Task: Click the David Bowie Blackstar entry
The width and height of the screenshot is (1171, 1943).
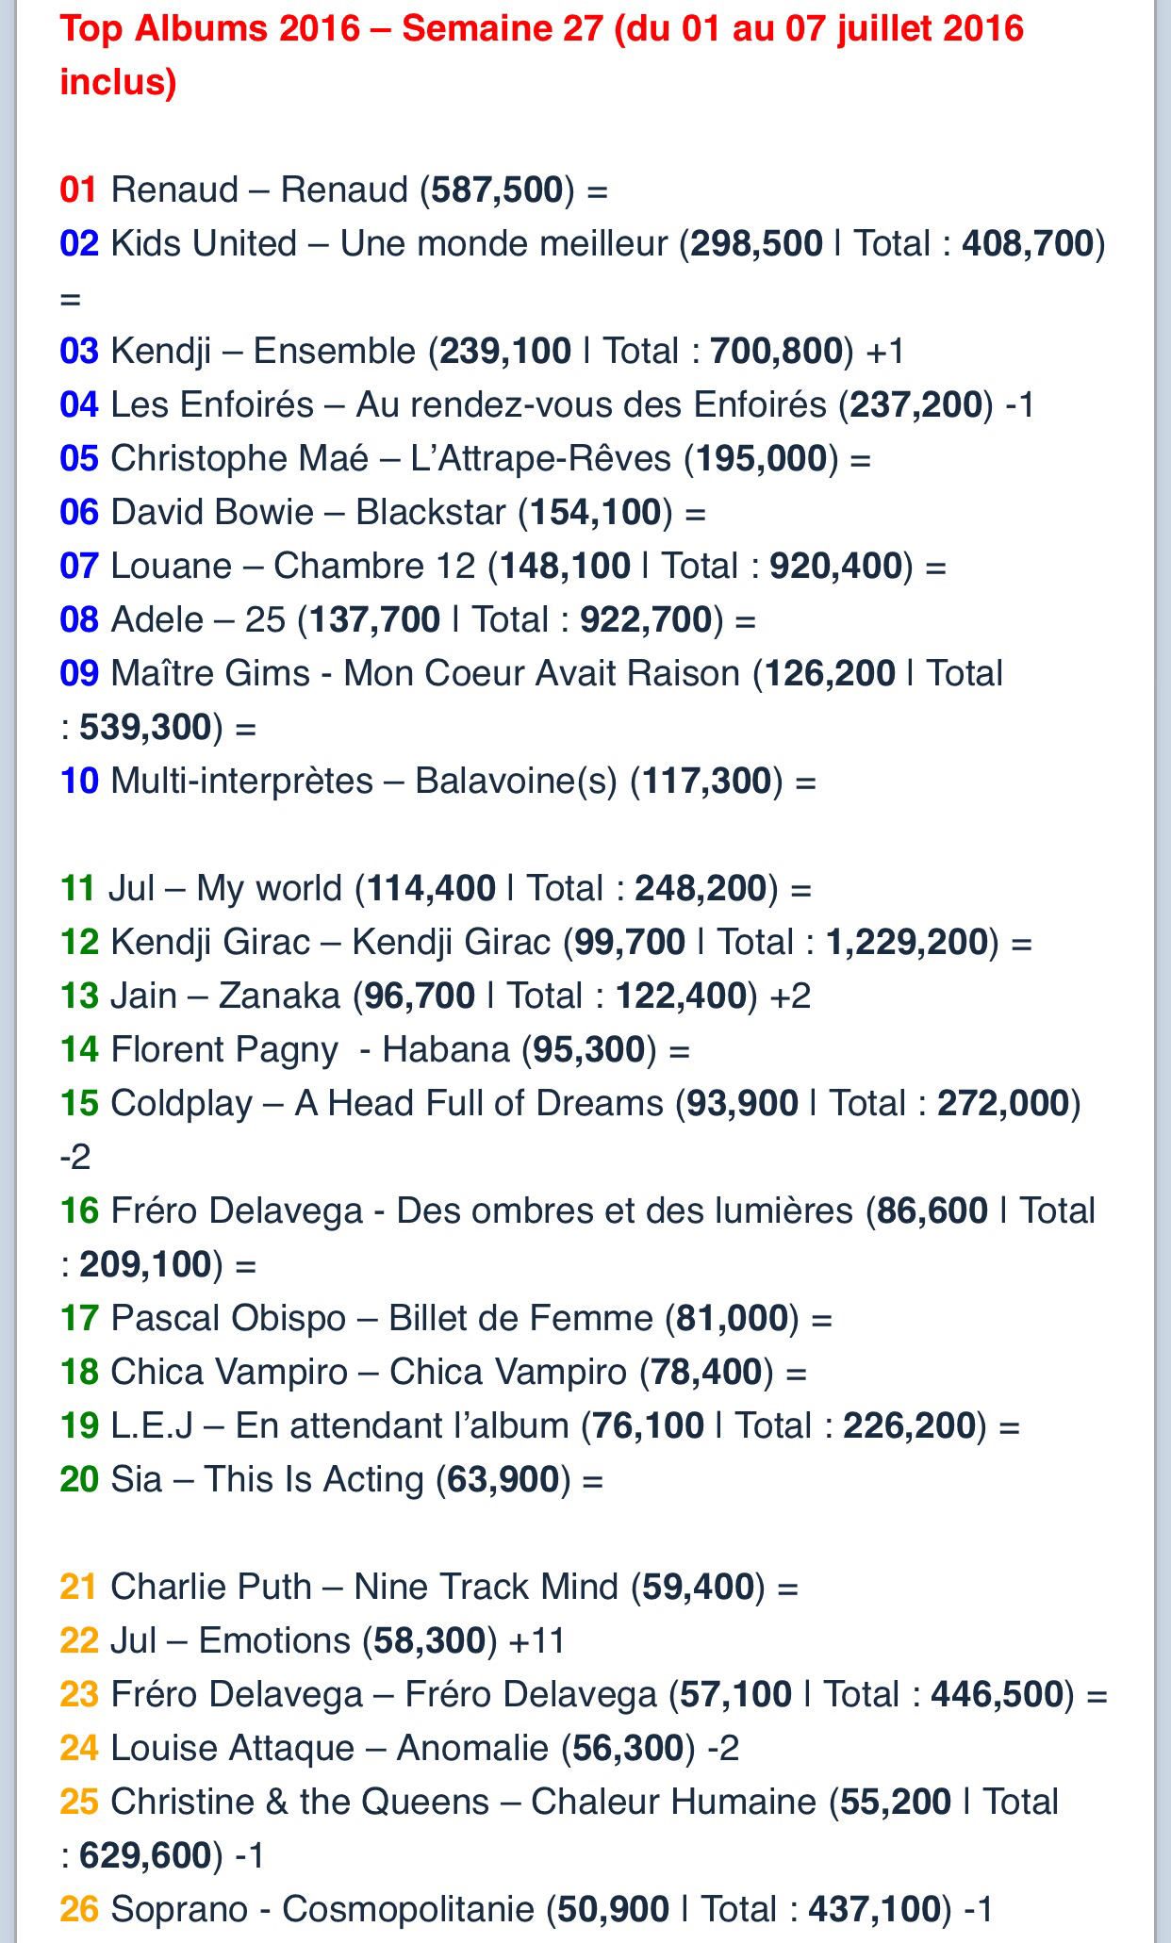Action: pyautogui.click(x=383, y=513)
